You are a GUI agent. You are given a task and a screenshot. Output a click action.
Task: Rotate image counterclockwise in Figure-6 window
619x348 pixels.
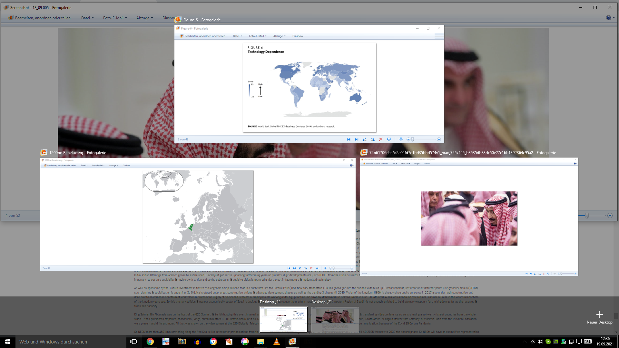click(x=365, y=140)
